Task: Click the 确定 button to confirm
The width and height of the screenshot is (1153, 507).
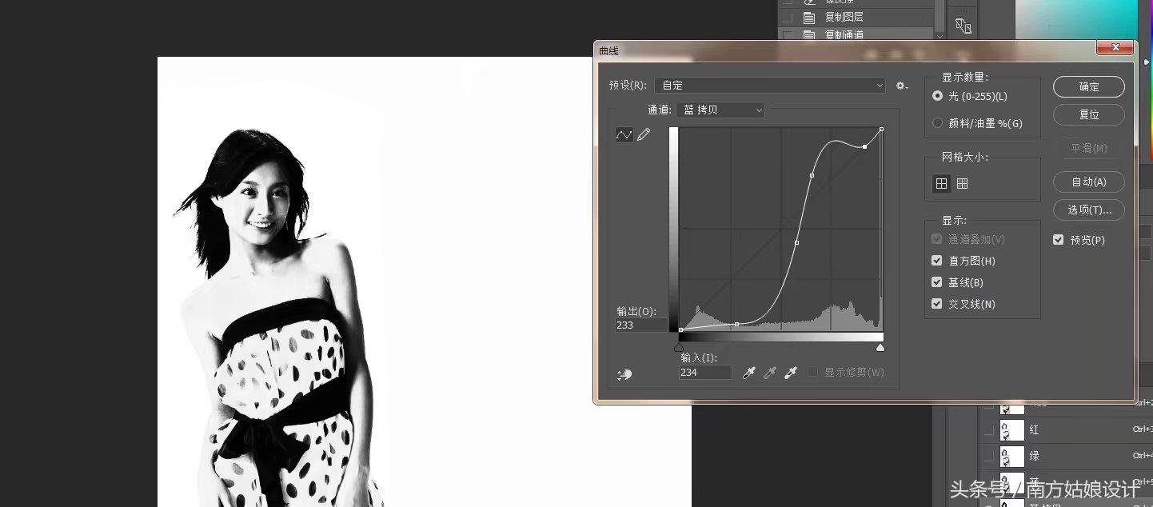Action: 1088,86
